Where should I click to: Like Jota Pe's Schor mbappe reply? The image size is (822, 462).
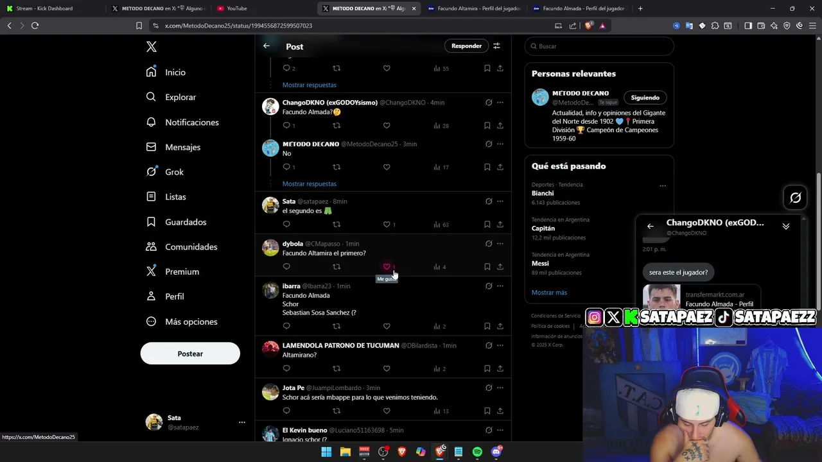click(387, 411)
